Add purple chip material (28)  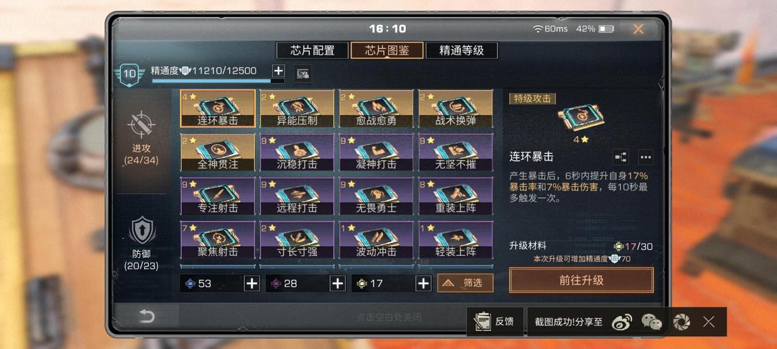point(337,284)
